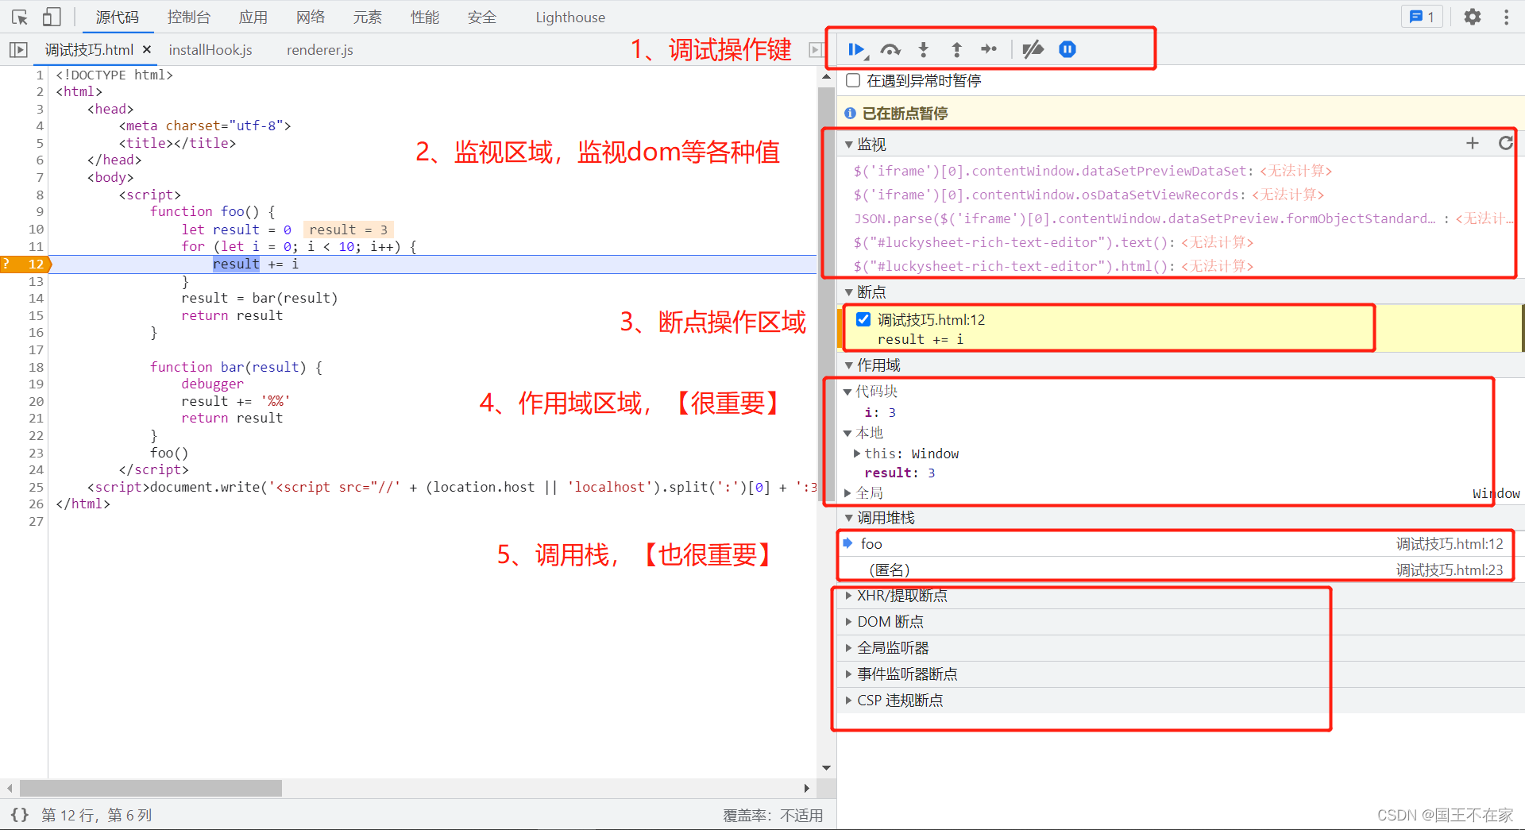Expand the 全局 scope
This screenshot has width=1525, height=830.
847,493
